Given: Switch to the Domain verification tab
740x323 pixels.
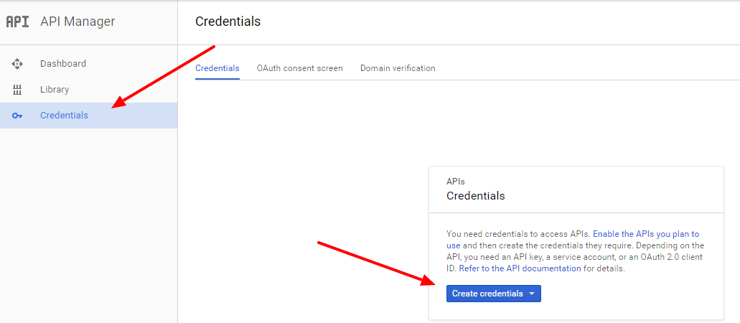Looking at the screenshot, I should pos(398,68).
